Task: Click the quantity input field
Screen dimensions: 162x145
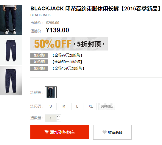Action: point(51,118)
